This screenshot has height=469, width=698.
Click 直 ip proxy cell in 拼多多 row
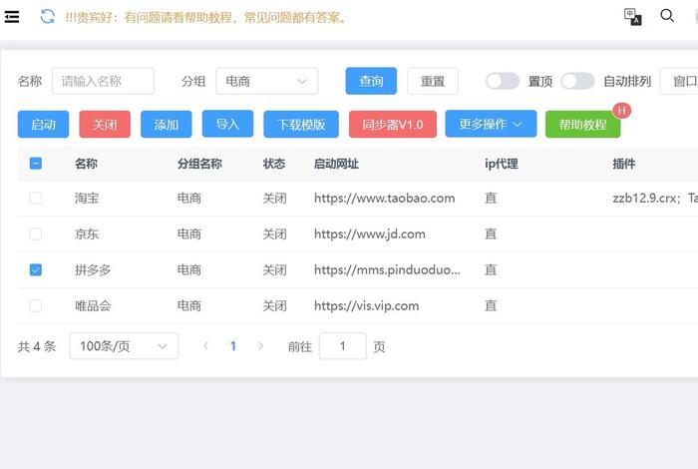coord(491,269)
